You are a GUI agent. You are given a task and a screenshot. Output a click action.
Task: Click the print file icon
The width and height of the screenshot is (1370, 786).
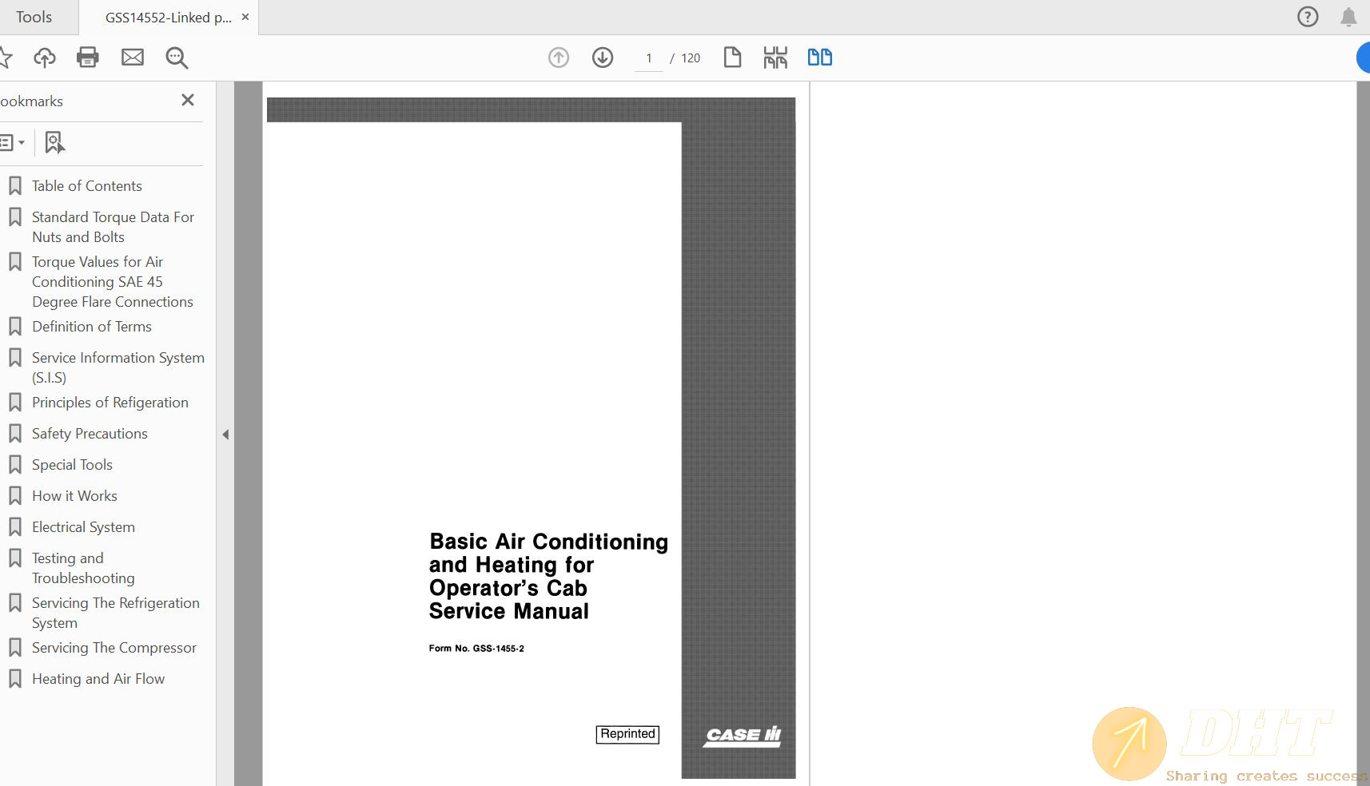[x=87, y=58]
